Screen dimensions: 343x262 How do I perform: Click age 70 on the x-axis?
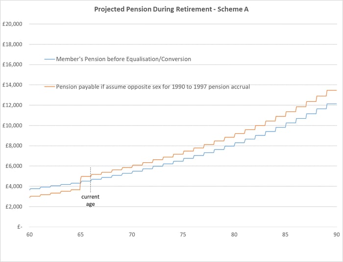tap(132, 235)
